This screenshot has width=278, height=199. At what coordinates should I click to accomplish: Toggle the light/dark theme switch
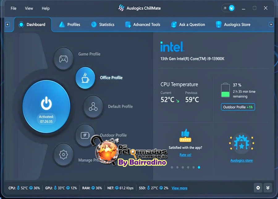pyautogui.click(x=228, y=8)
